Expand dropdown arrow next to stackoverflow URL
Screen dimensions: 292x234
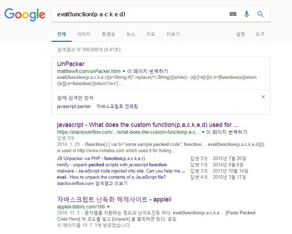pyautogui.click(x=203, y=132)
